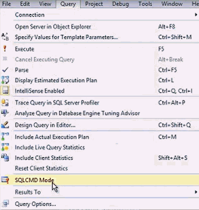This screenshot has width=199, height=210.
Task: Click the Query Options icon
Action: tap(5, 203)
